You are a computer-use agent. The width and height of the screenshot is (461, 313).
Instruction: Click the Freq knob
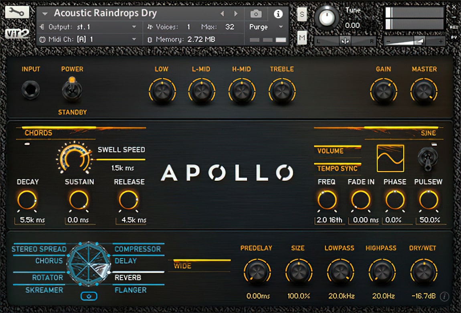[327, 200]
